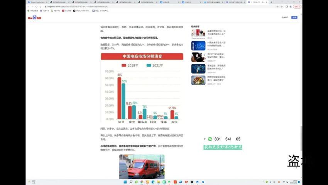This screenshot has width=328, height=185.
Task: Click the baijiahao.baidu.com address bar
Action: pyautogui.click(x=159, y=7)
